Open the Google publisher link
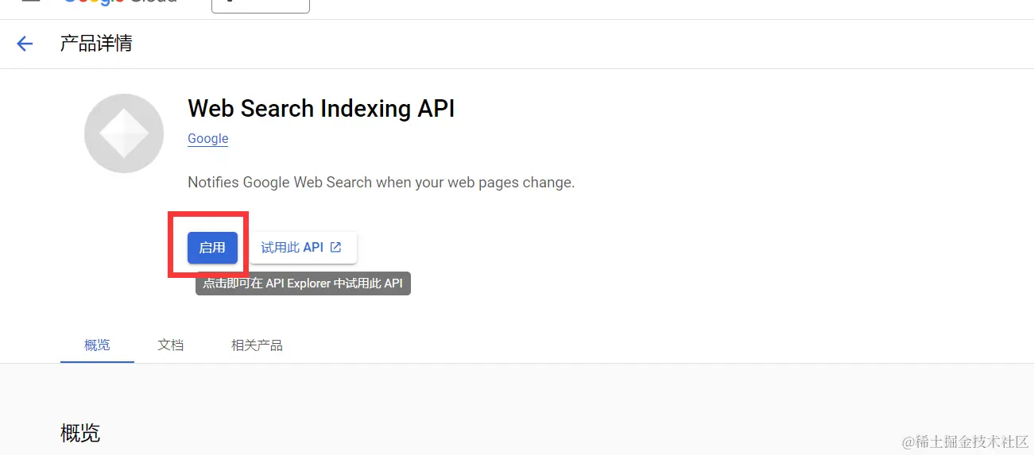 (x=208, y=138)
